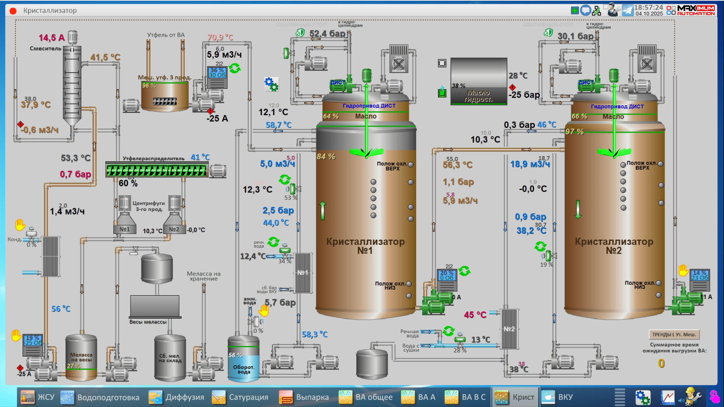The width and height of the screenshot is (724, 407).
Task: Click the worker with wrench service icon
Action: (x=691, y=397)
